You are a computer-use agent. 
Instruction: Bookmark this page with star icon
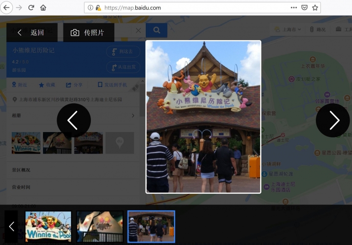315,8
